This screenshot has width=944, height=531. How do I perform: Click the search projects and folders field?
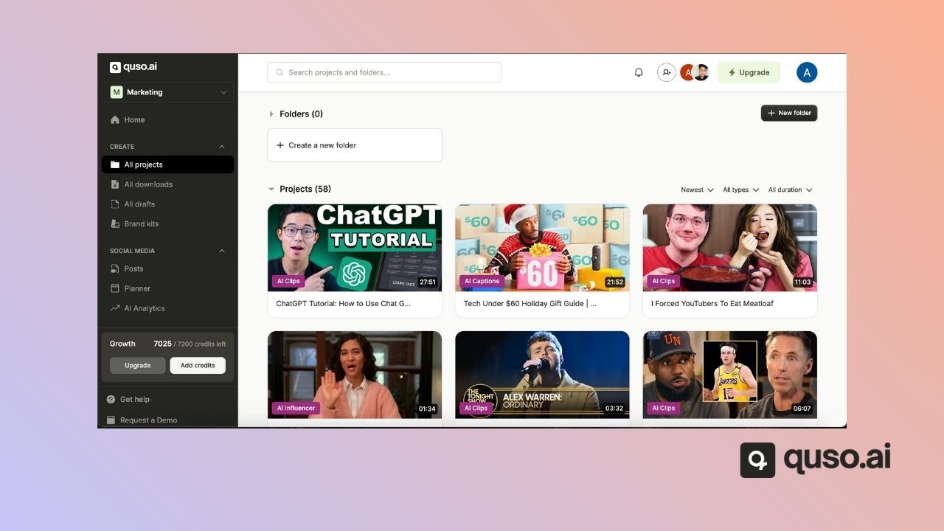[384, 72]
